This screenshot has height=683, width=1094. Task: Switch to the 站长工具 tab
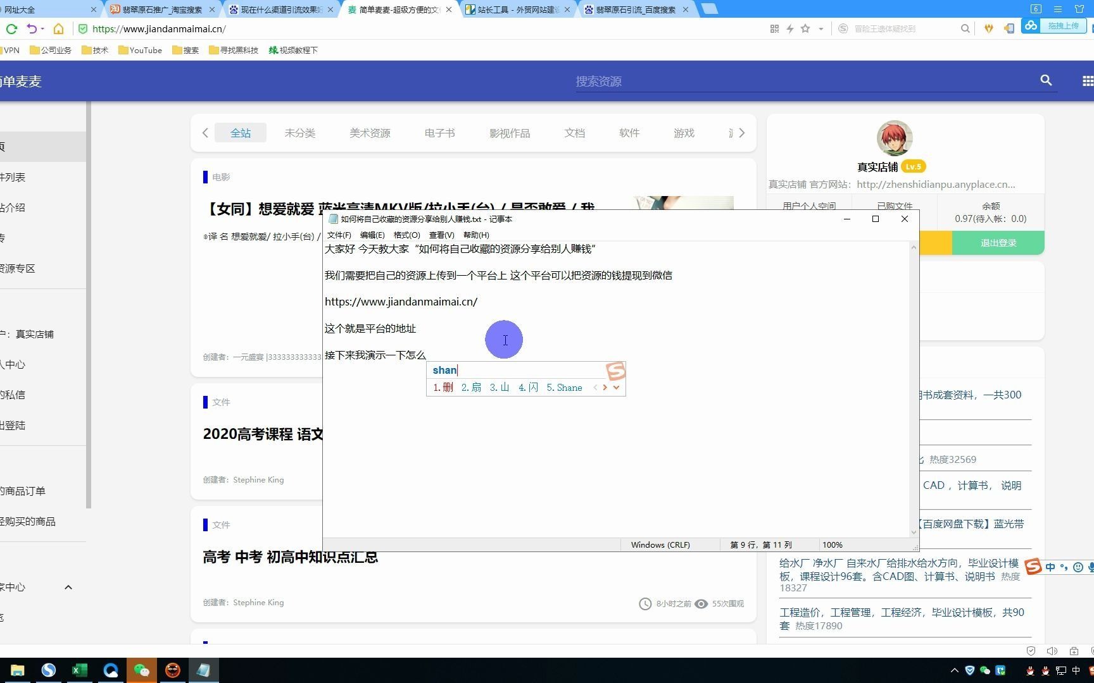click(517, 9)
